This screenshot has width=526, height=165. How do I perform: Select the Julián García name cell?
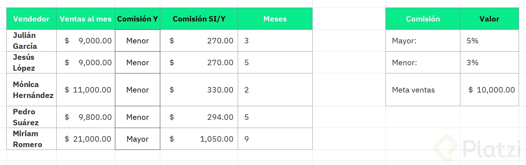(31, 41)
